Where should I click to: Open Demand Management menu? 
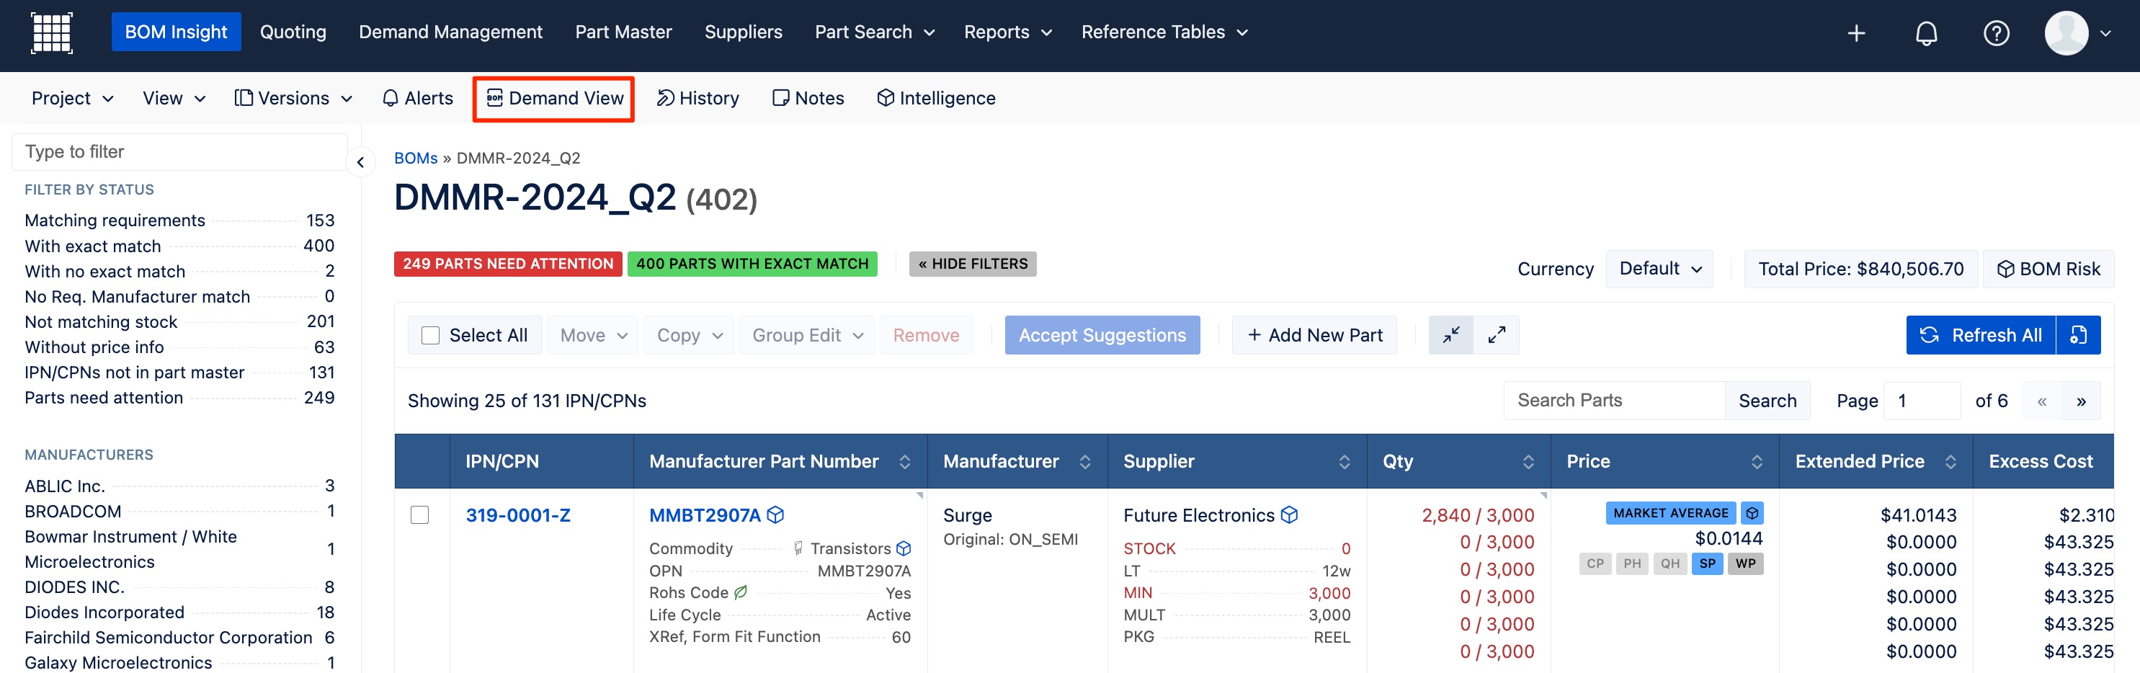tap(450, 32)
